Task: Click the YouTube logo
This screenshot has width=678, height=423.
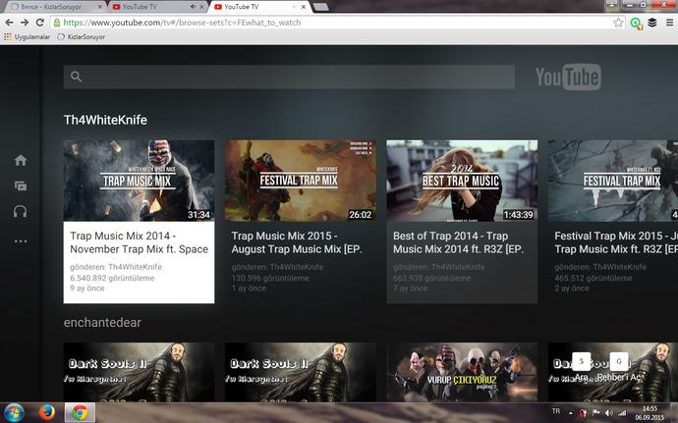Action: [568, 77]
